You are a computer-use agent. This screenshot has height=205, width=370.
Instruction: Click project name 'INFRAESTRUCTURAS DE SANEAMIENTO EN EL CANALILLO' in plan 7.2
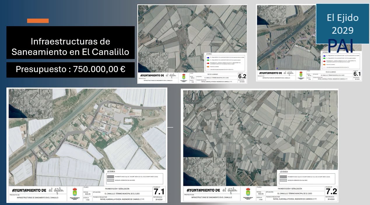tap(212, 197)
